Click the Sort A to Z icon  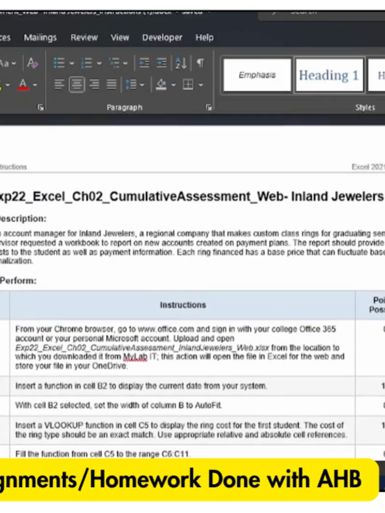point(181,63)
